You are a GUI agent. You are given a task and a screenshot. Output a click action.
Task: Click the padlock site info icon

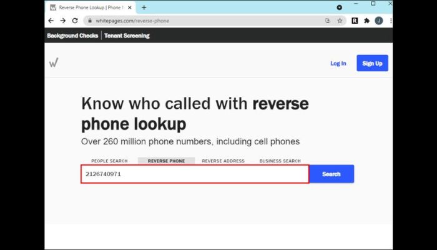coord(90,21)
